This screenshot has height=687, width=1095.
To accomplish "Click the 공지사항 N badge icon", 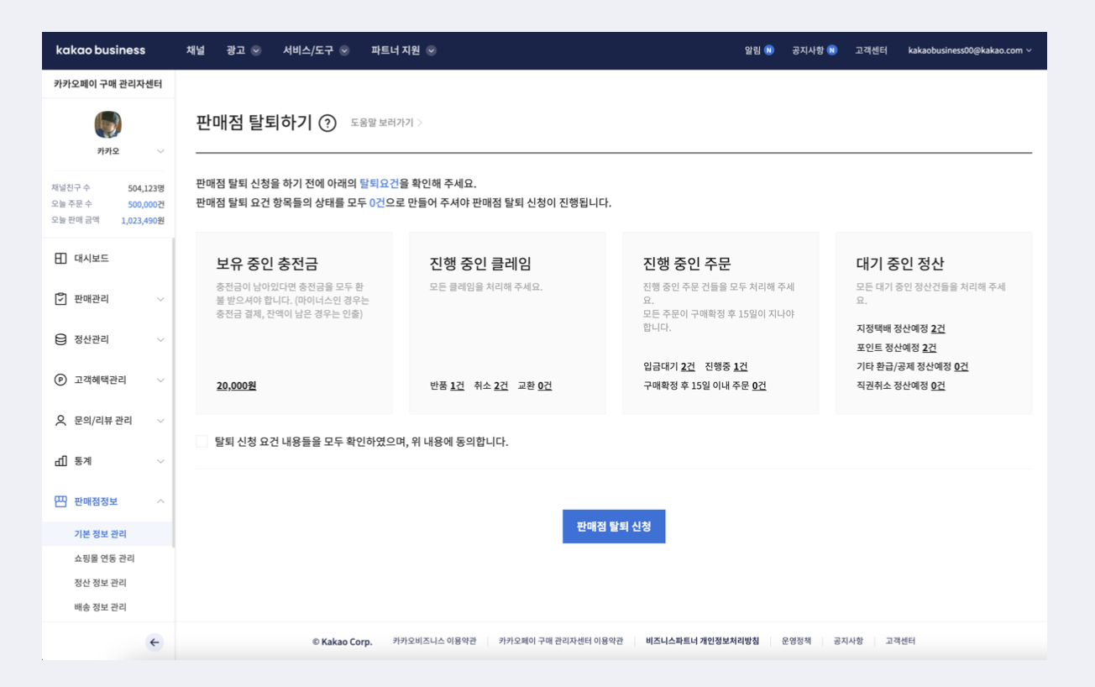I will tap(832, 50).
